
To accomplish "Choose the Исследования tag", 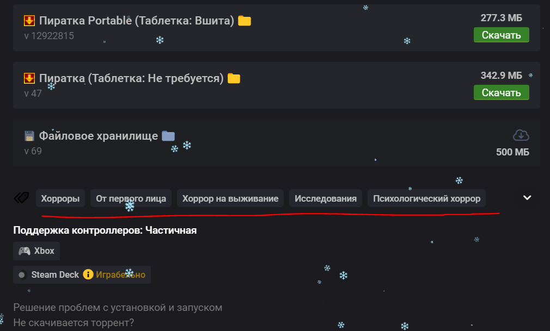I will click(x=326, y=198).
